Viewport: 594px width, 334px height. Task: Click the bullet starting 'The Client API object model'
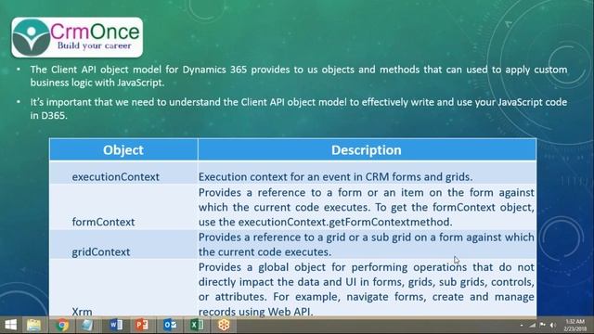[299, 76]
